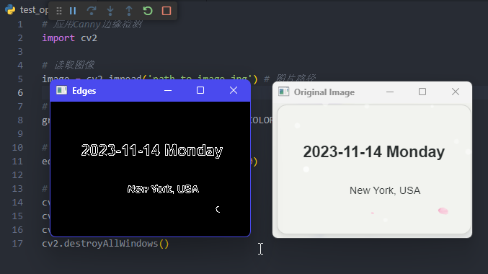Click the Python file icon in tab
488x274 pixels.
pyautogui.click(x=10, y=10)
